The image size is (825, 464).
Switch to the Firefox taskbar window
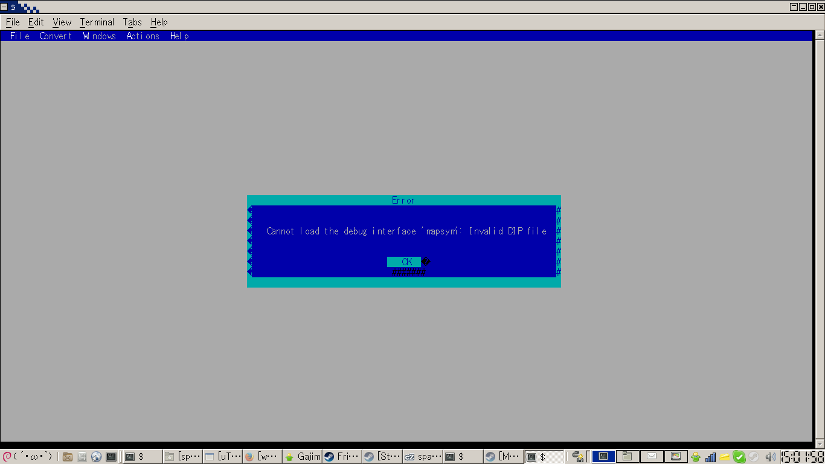pyautogui.click(x=263, y=457)
